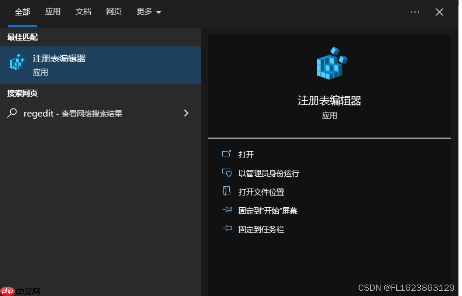Switch to the 应用 tab
This screenshot has height=296, width=462.
53,12
